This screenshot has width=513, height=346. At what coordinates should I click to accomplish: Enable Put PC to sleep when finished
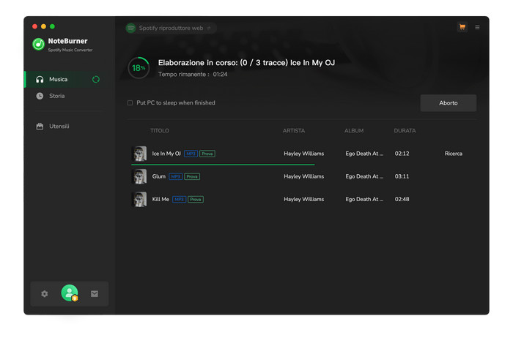point(130,103)
